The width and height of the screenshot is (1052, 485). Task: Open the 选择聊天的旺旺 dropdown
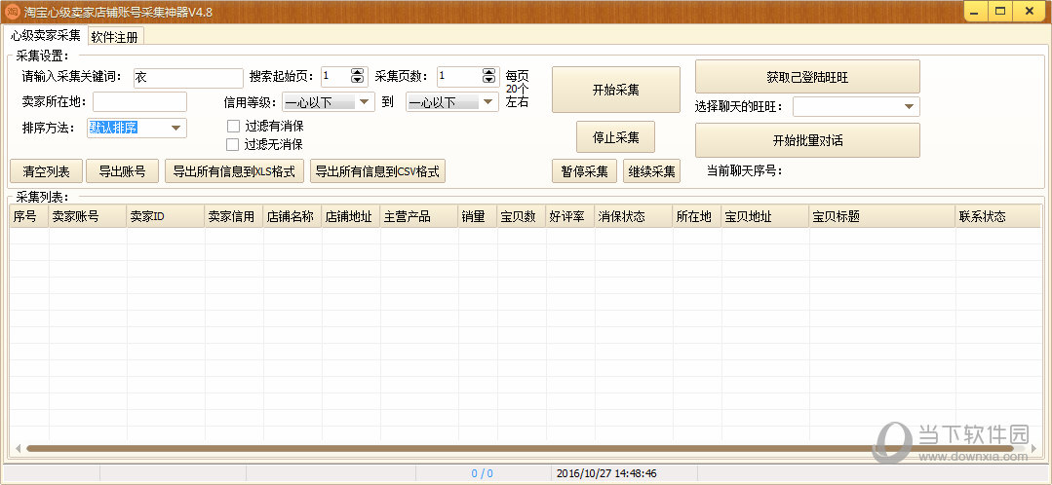point(856,106)
